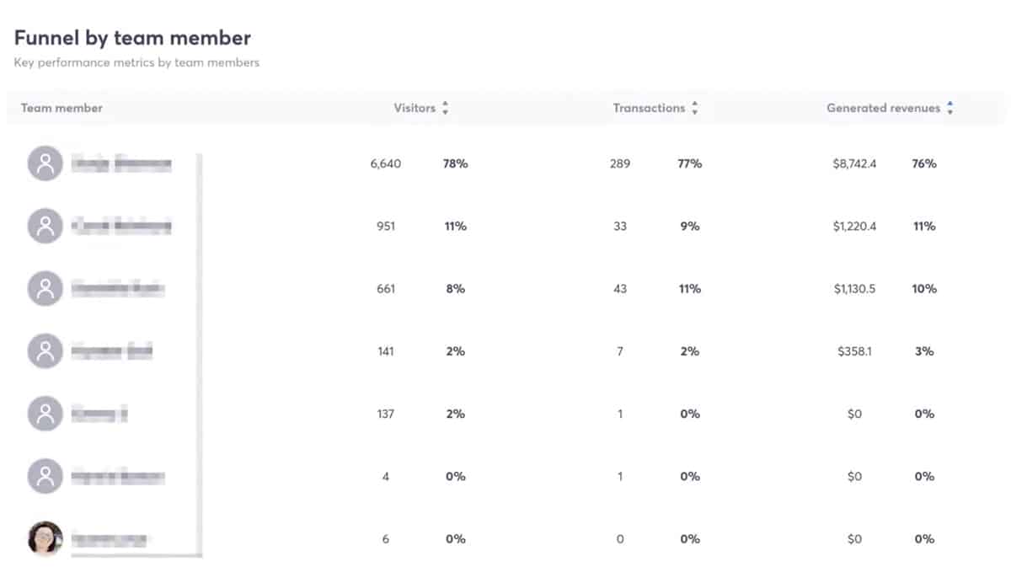
Task: Click the avatar icon in the 137 visitors row
Action: click(45, 414)
